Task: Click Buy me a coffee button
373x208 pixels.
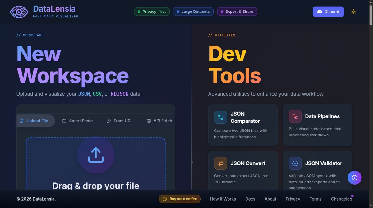Action: click(x=180, y=199)
